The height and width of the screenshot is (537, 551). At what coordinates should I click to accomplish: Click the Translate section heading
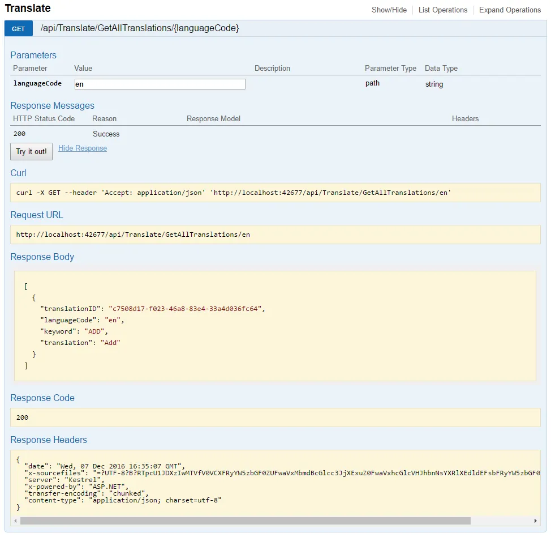(x=28, y=8)
